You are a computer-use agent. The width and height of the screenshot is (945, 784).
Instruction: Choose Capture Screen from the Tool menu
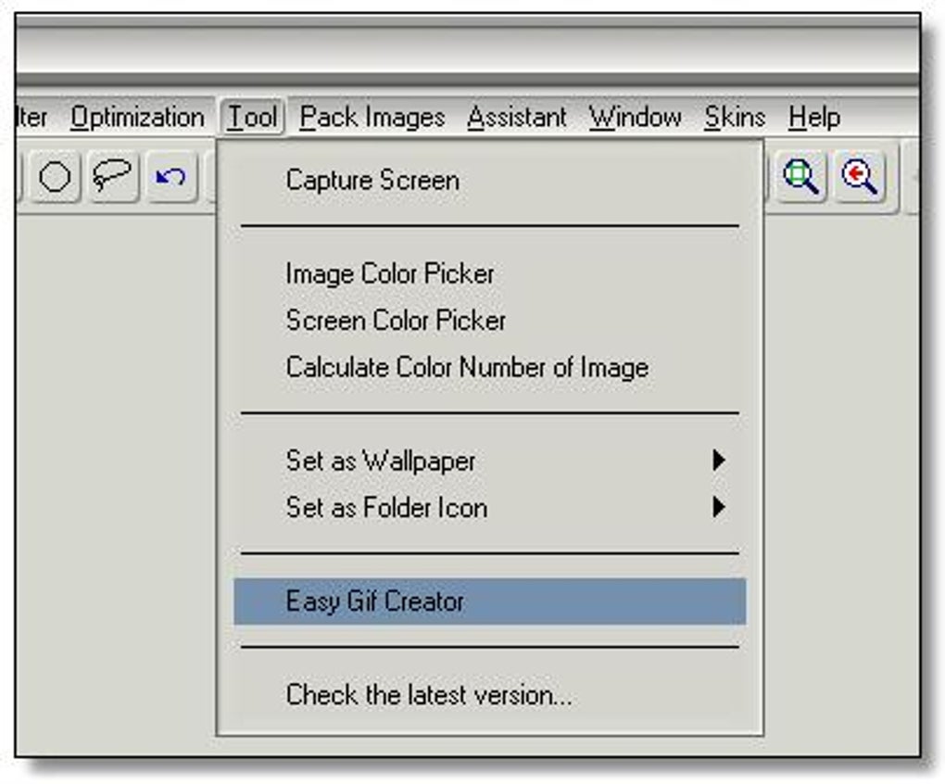click(x=372, y=180)
